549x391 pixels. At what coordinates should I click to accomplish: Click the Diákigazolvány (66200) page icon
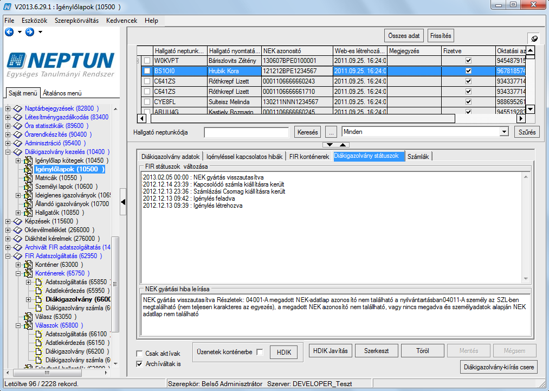(x=38, y=351)
